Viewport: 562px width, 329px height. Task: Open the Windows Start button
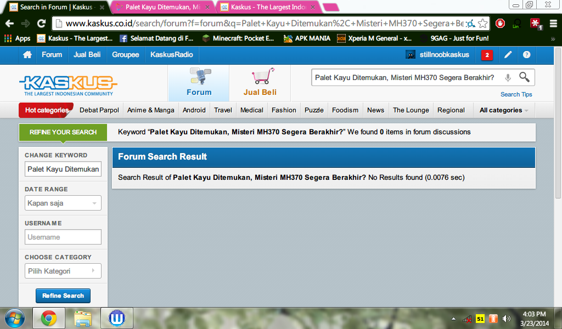coord(15,318)
